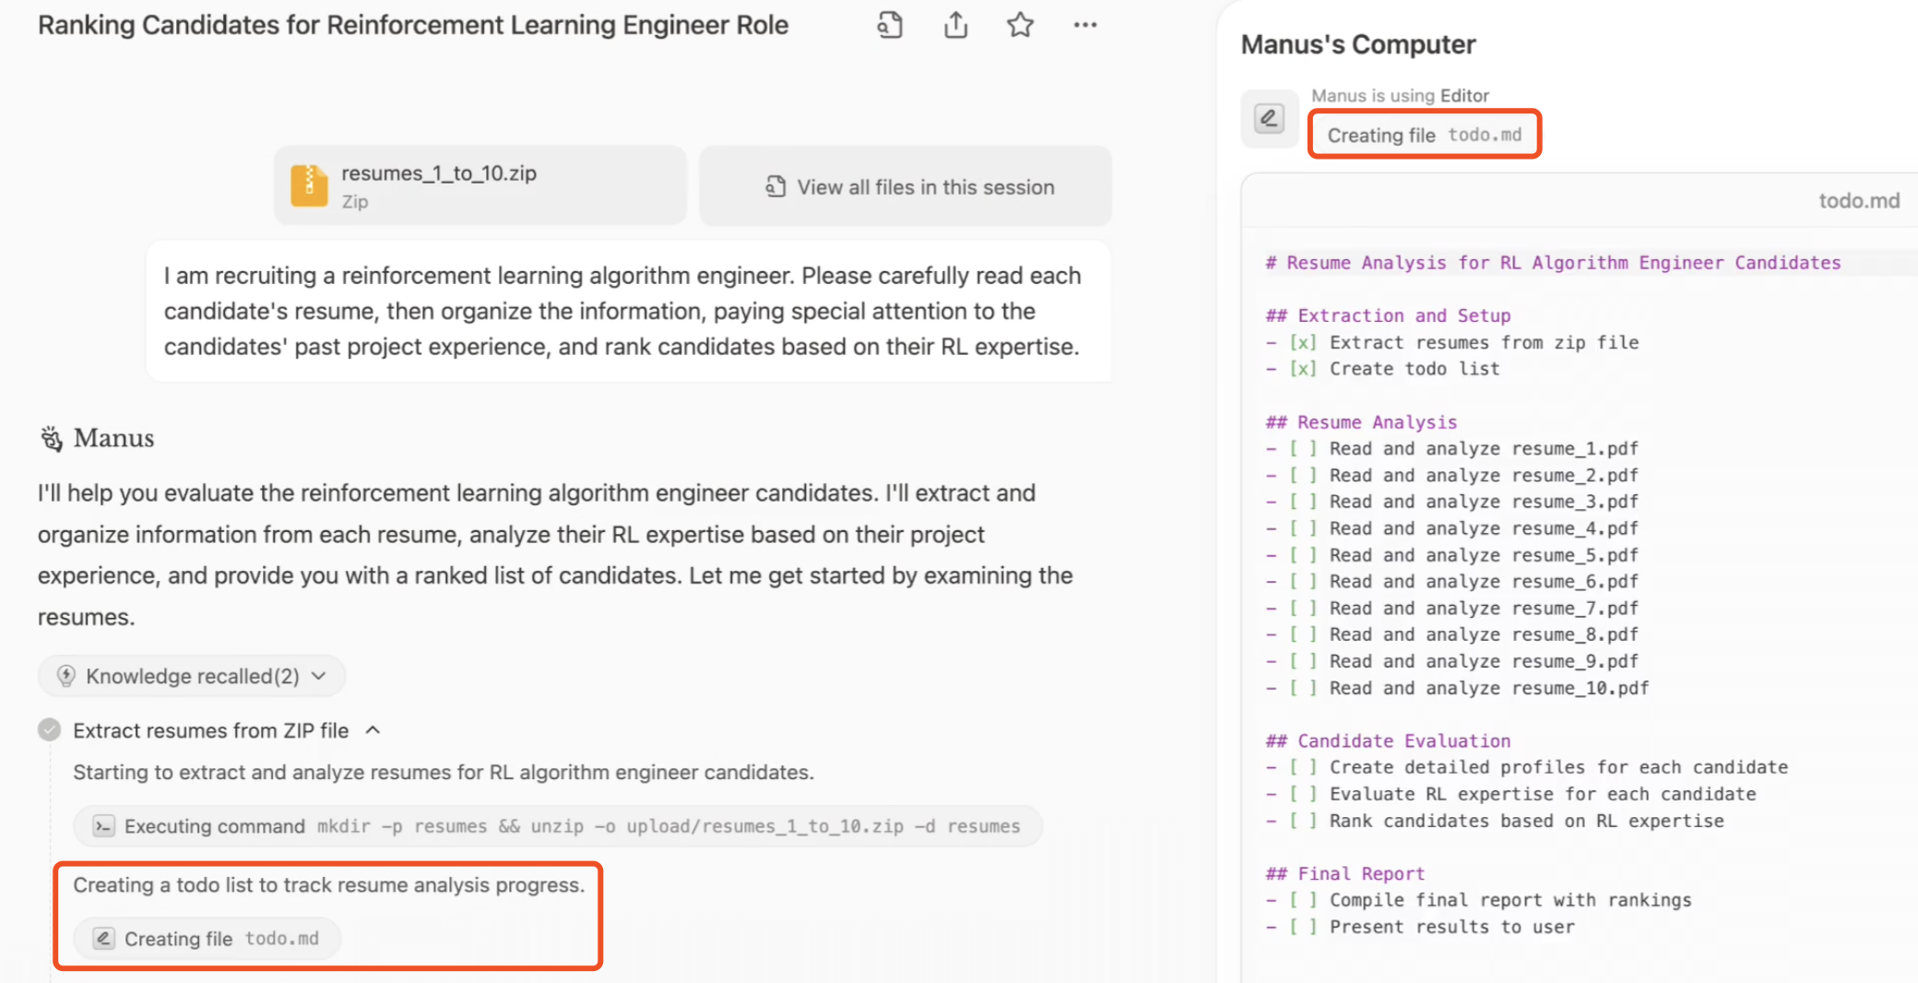The width and height of the screenshot is (1918, 983).
Task: Collapse the Extract resumes from ZIP file step
Action: (x=373, y=730)
